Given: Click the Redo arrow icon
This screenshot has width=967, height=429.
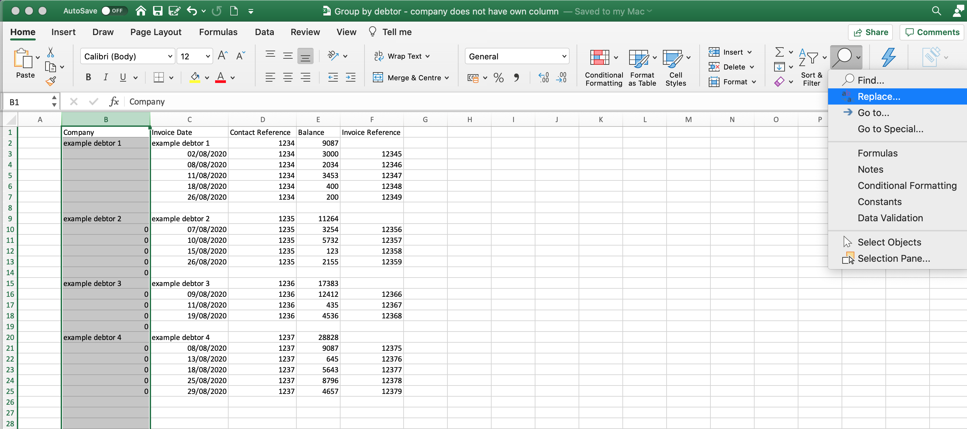Looking at the screenshot, I should 216,11.
